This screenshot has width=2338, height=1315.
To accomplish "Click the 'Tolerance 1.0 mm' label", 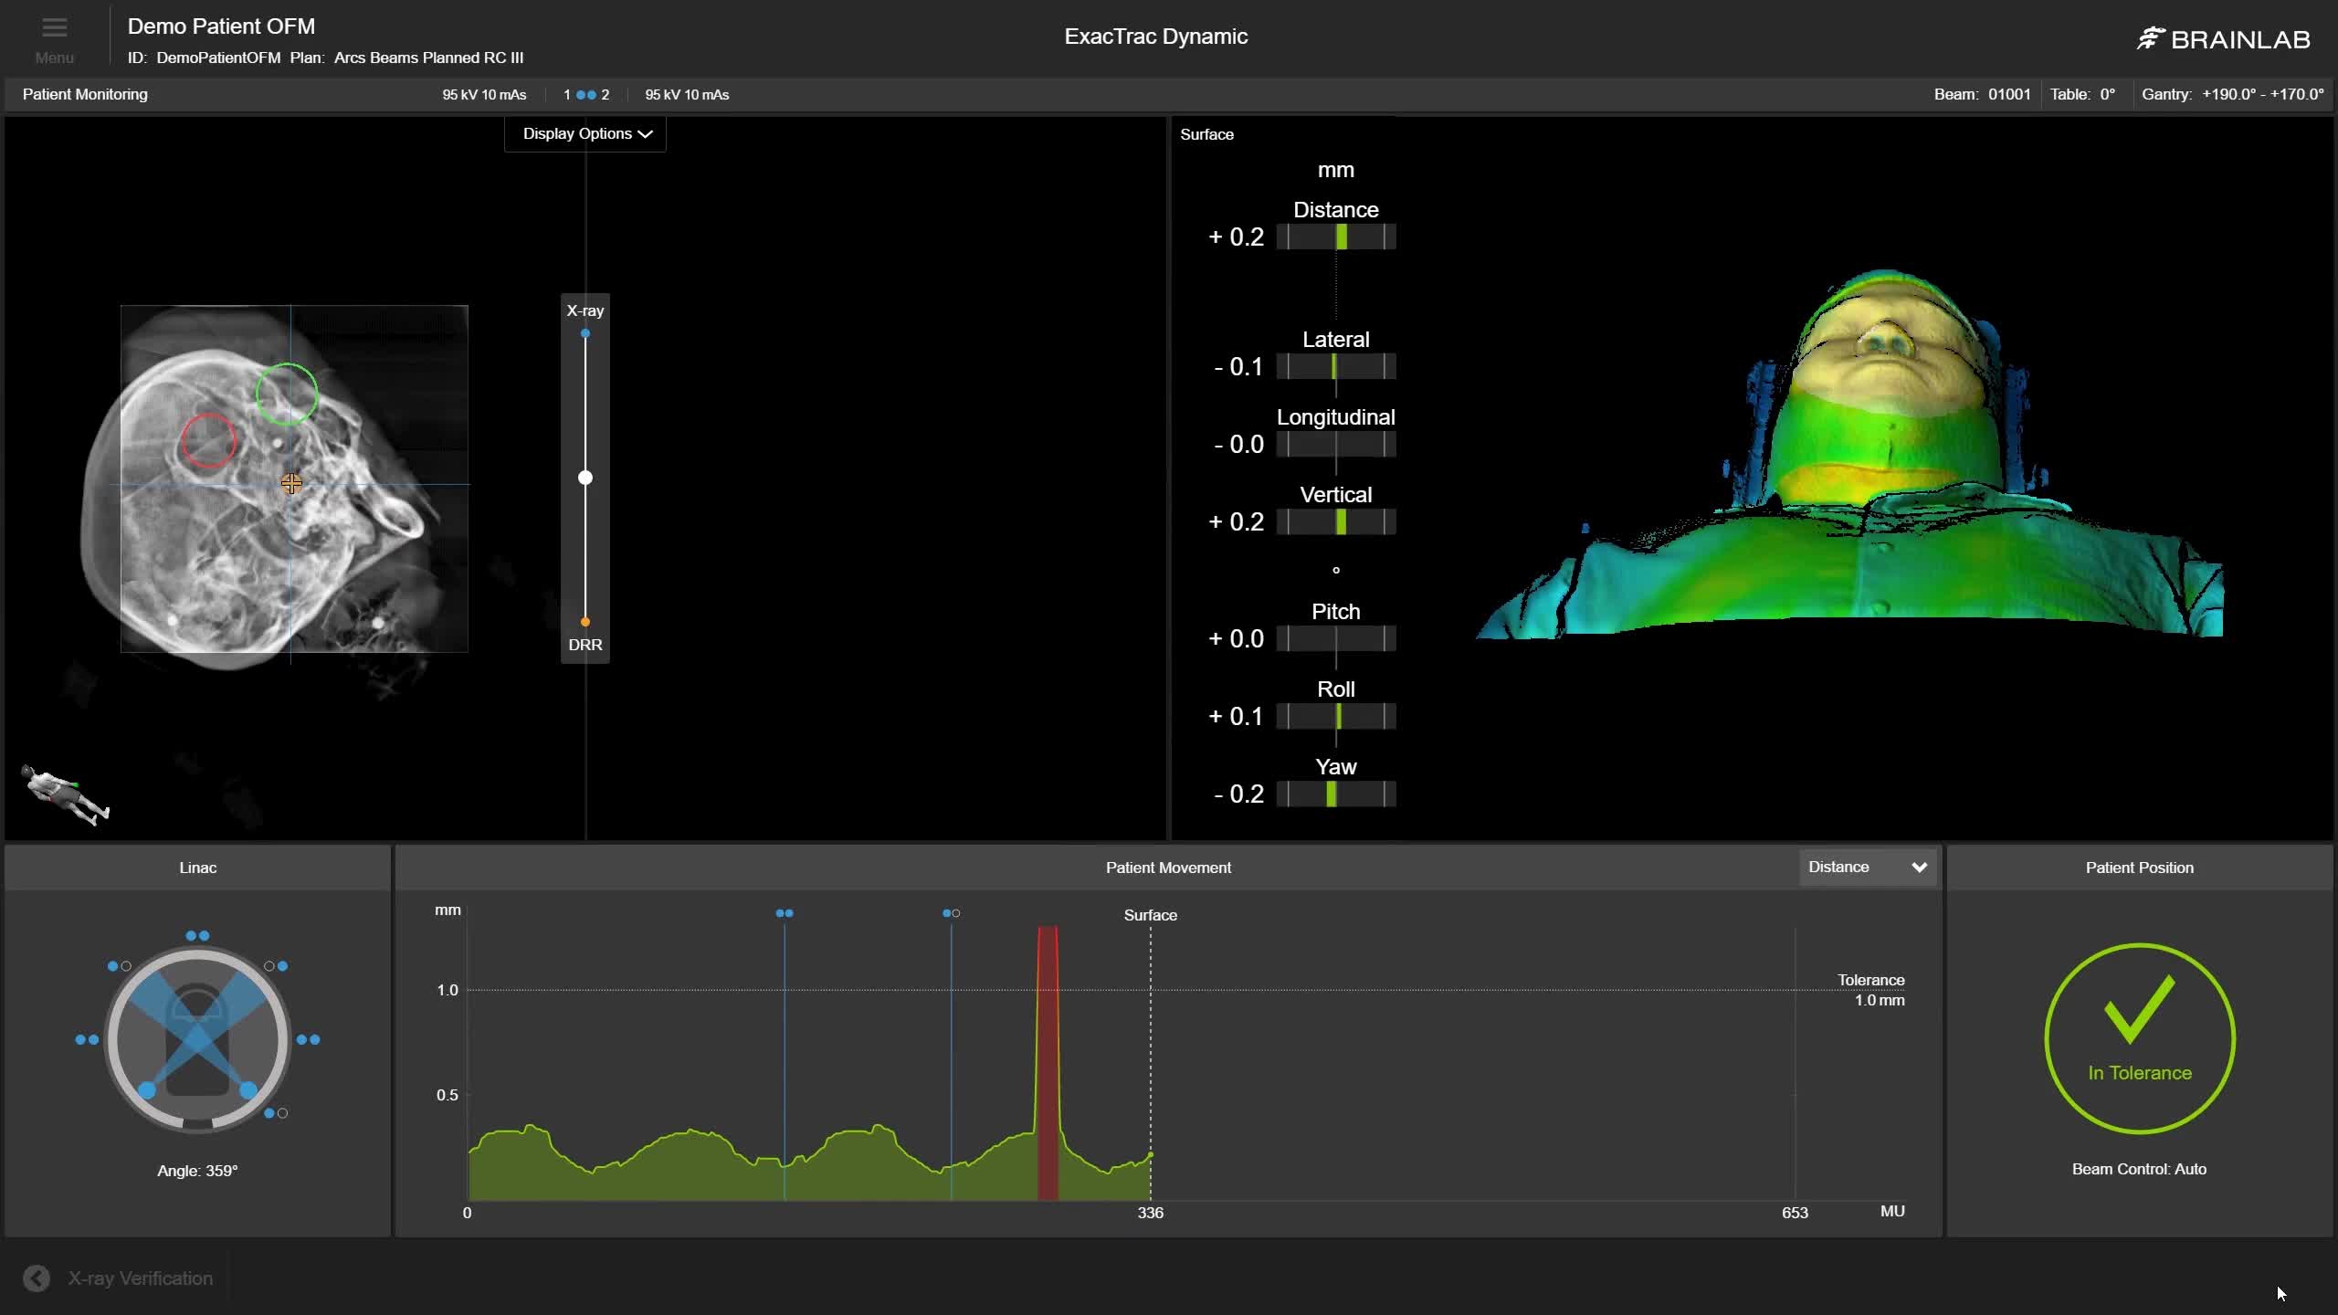I will pyautogui.click(x=1870, y=990).
